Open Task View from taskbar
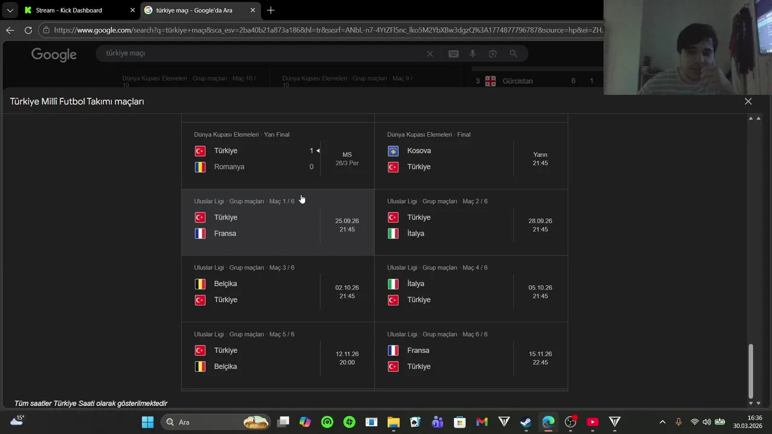This screenshot has height=434, width=772. (x=283, y=422)
